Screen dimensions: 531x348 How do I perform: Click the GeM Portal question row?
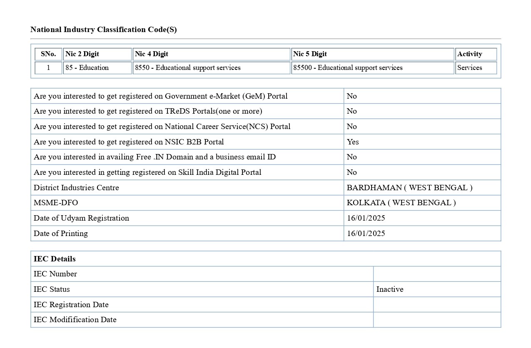pyautogui.click(x=160, y=96)
